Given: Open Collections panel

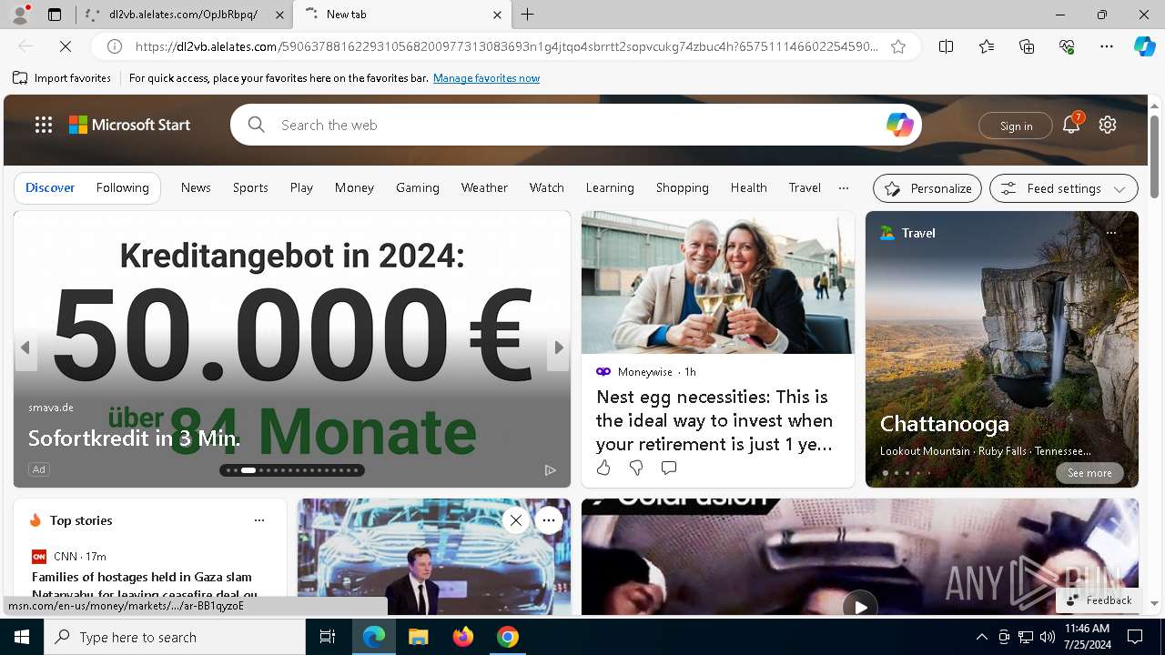Looking at the screenshot, I should click(x=1027, y=46).
